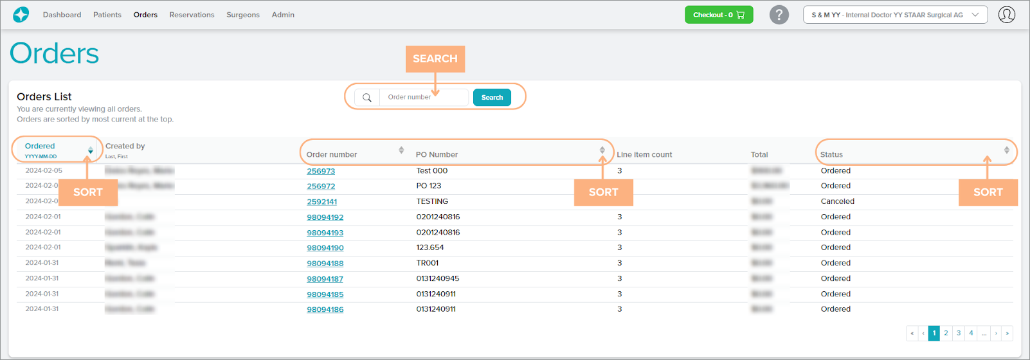This screenshot has width=1030, height=360.
Task: Open the user profile avatar icon
Action: (1006, 15)
